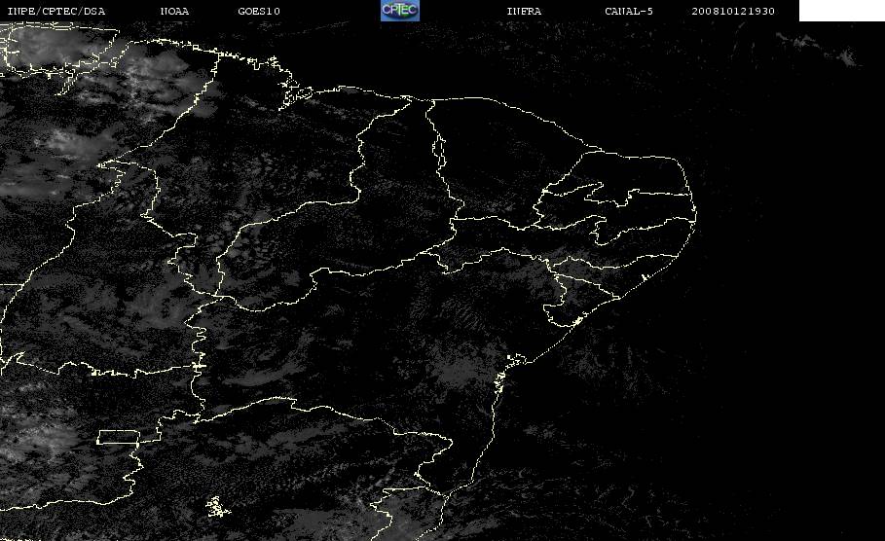Click the blank white box in header
The height and width of the screenshot is (541, 885).
(841, 11)
